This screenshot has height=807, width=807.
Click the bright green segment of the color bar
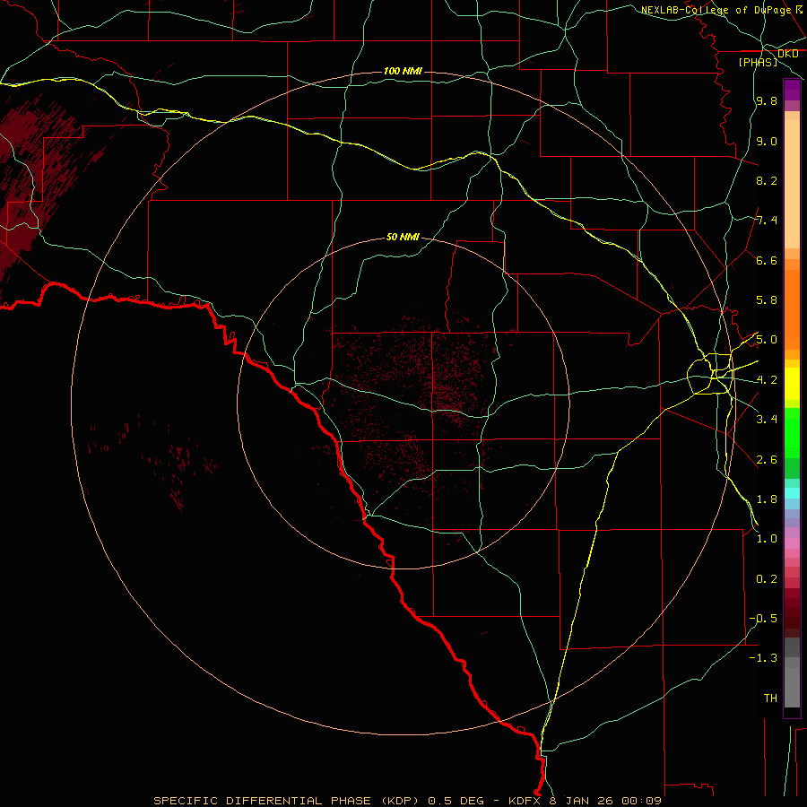(792, 433)
